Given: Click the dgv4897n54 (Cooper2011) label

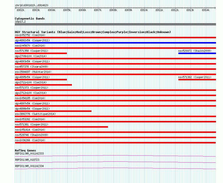Looking at the screenshot, I should pos(32,103).
